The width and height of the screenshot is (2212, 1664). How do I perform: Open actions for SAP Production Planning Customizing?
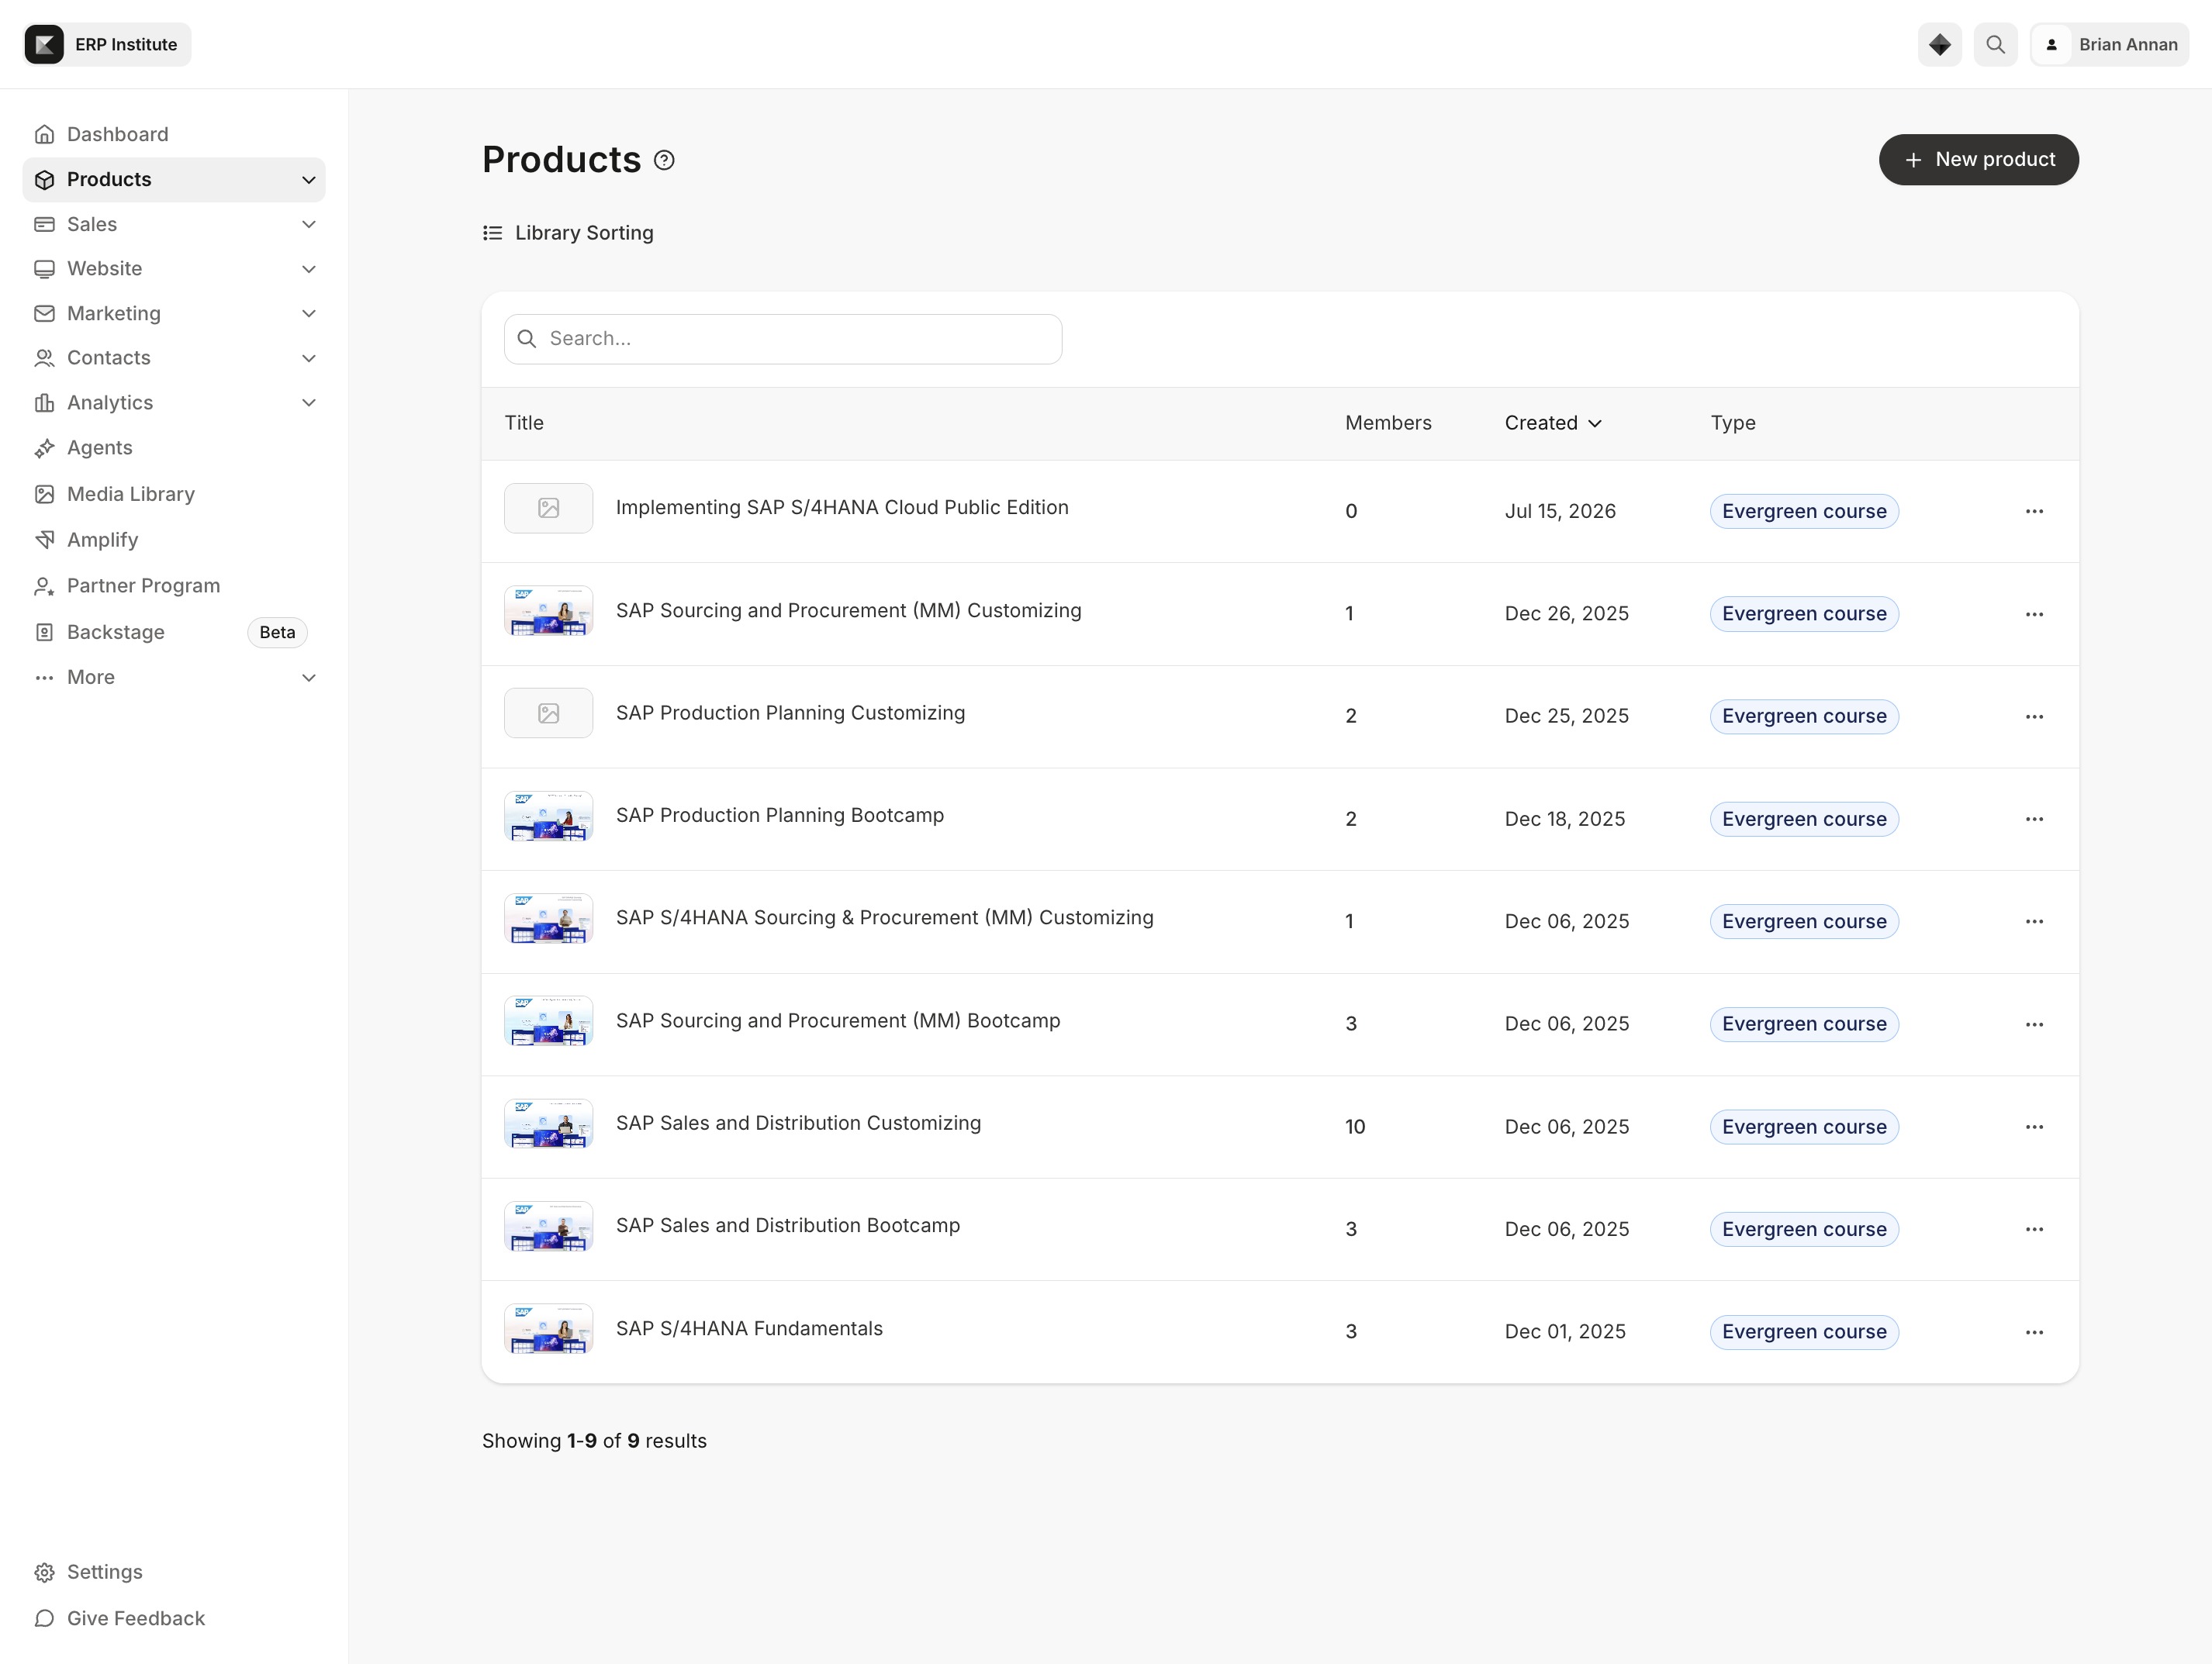tap(2034, 716)
